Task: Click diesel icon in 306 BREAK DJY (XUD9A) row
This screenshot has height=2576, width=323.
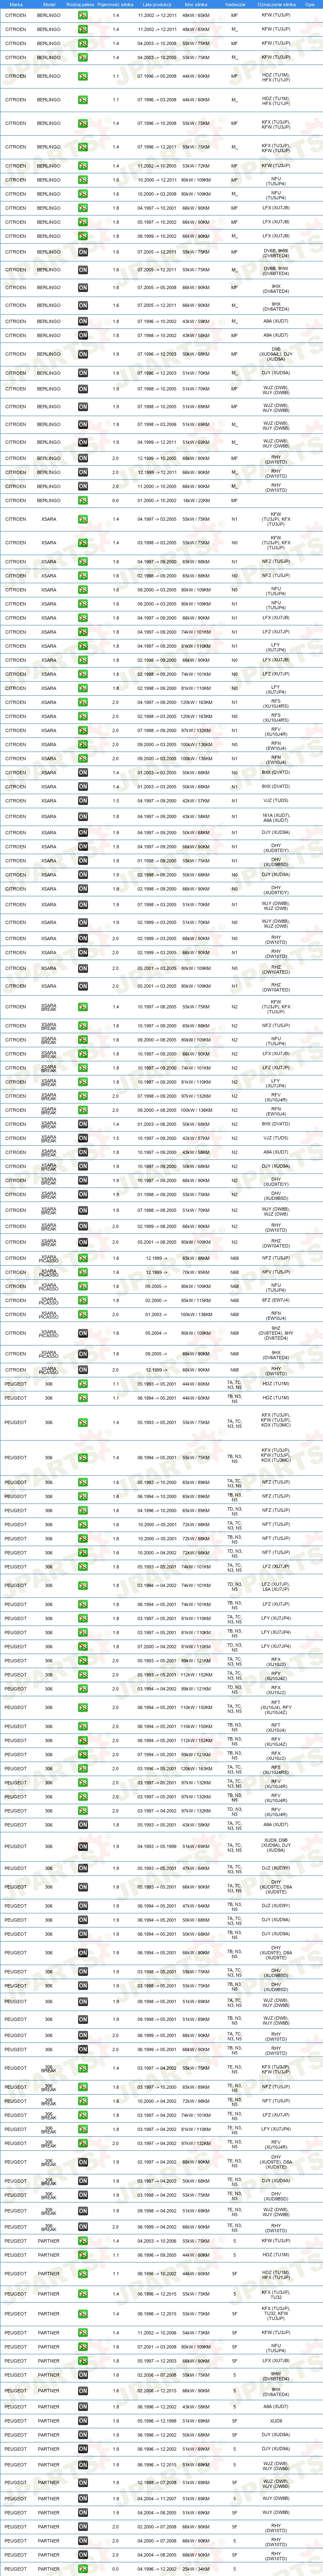Action: tap(83, 2181)
